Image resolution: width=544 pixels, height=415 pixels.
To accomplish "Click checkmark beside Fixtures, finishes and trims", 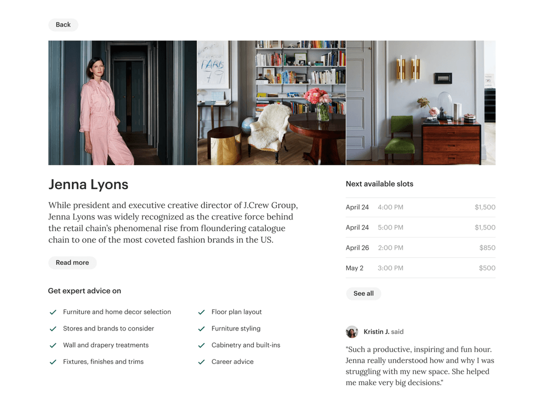I will pos(53,362).
